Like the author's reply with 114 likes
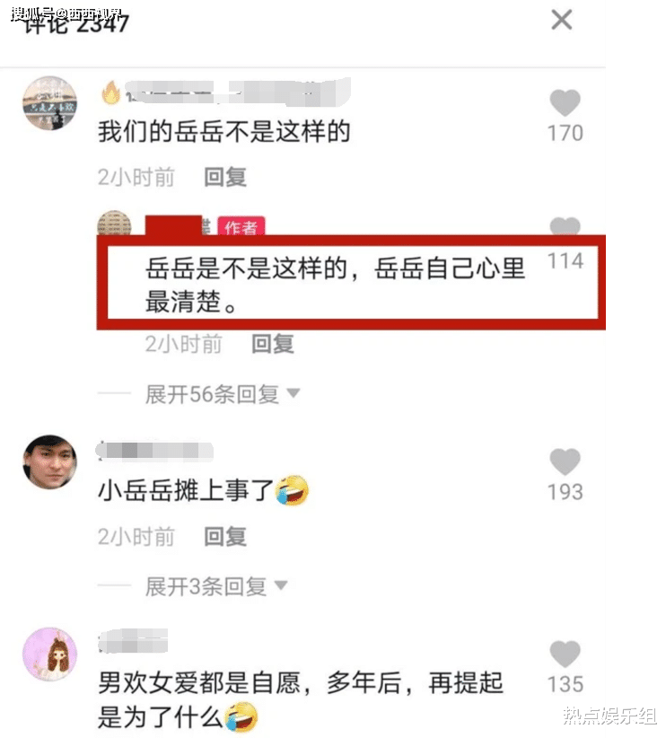Image resolution: width=666 pixels, height=738 pixels. [565, 226]
